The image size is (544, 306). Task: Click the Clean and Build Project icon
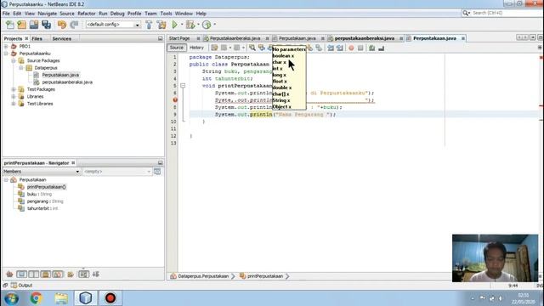click(x=161, y=25)
